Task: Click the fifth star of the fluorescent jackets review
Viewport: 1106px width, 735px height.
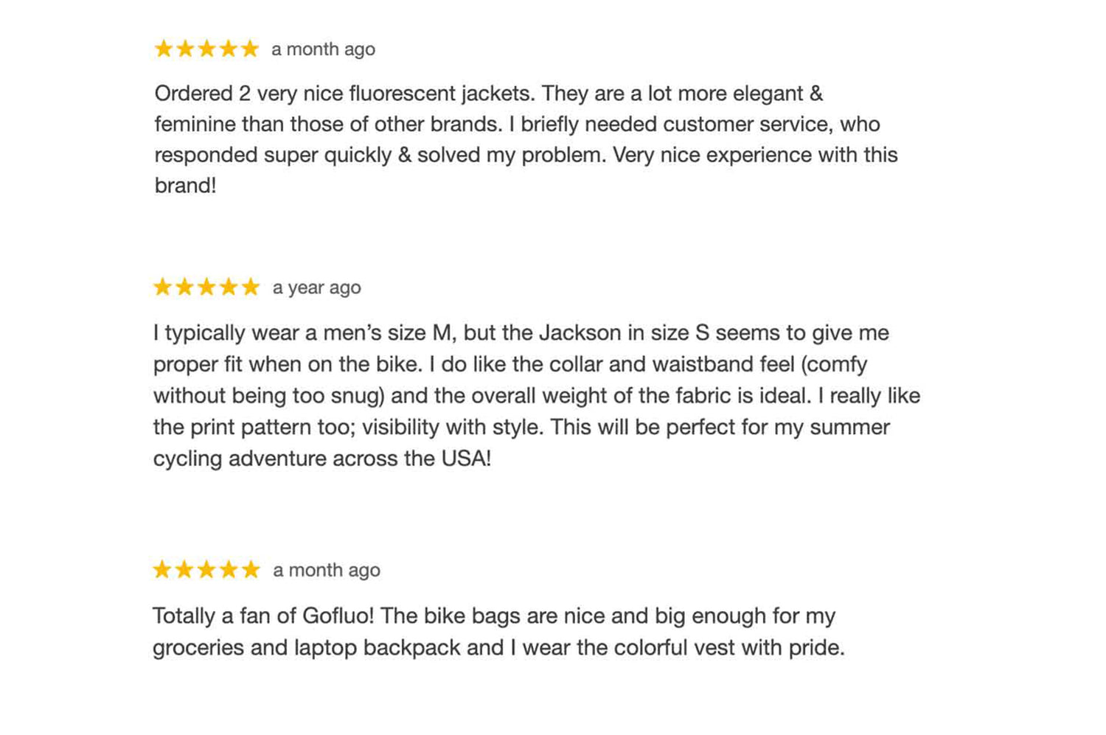Action: tap(251, 49)
